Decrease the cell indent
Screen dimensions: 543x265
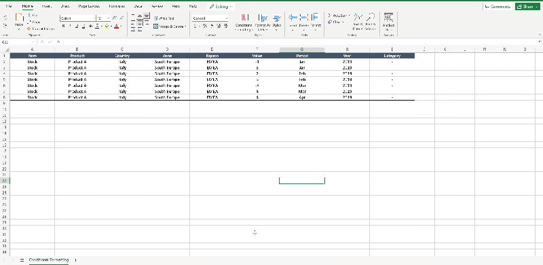(133, 29)
